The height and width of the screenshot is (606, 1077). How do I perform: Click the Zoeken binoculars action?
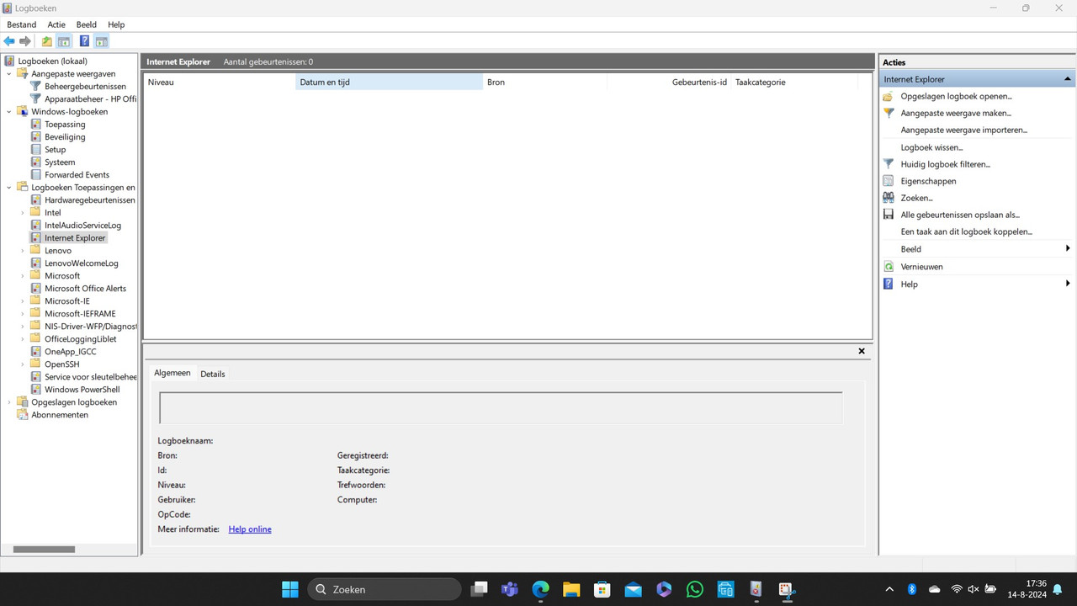click(x=916, y=198)
